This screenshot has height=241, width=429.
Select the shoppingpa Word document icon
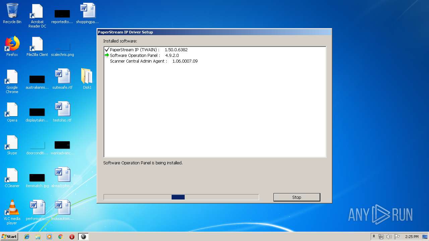pyautogui.click(x=87, y=14)
